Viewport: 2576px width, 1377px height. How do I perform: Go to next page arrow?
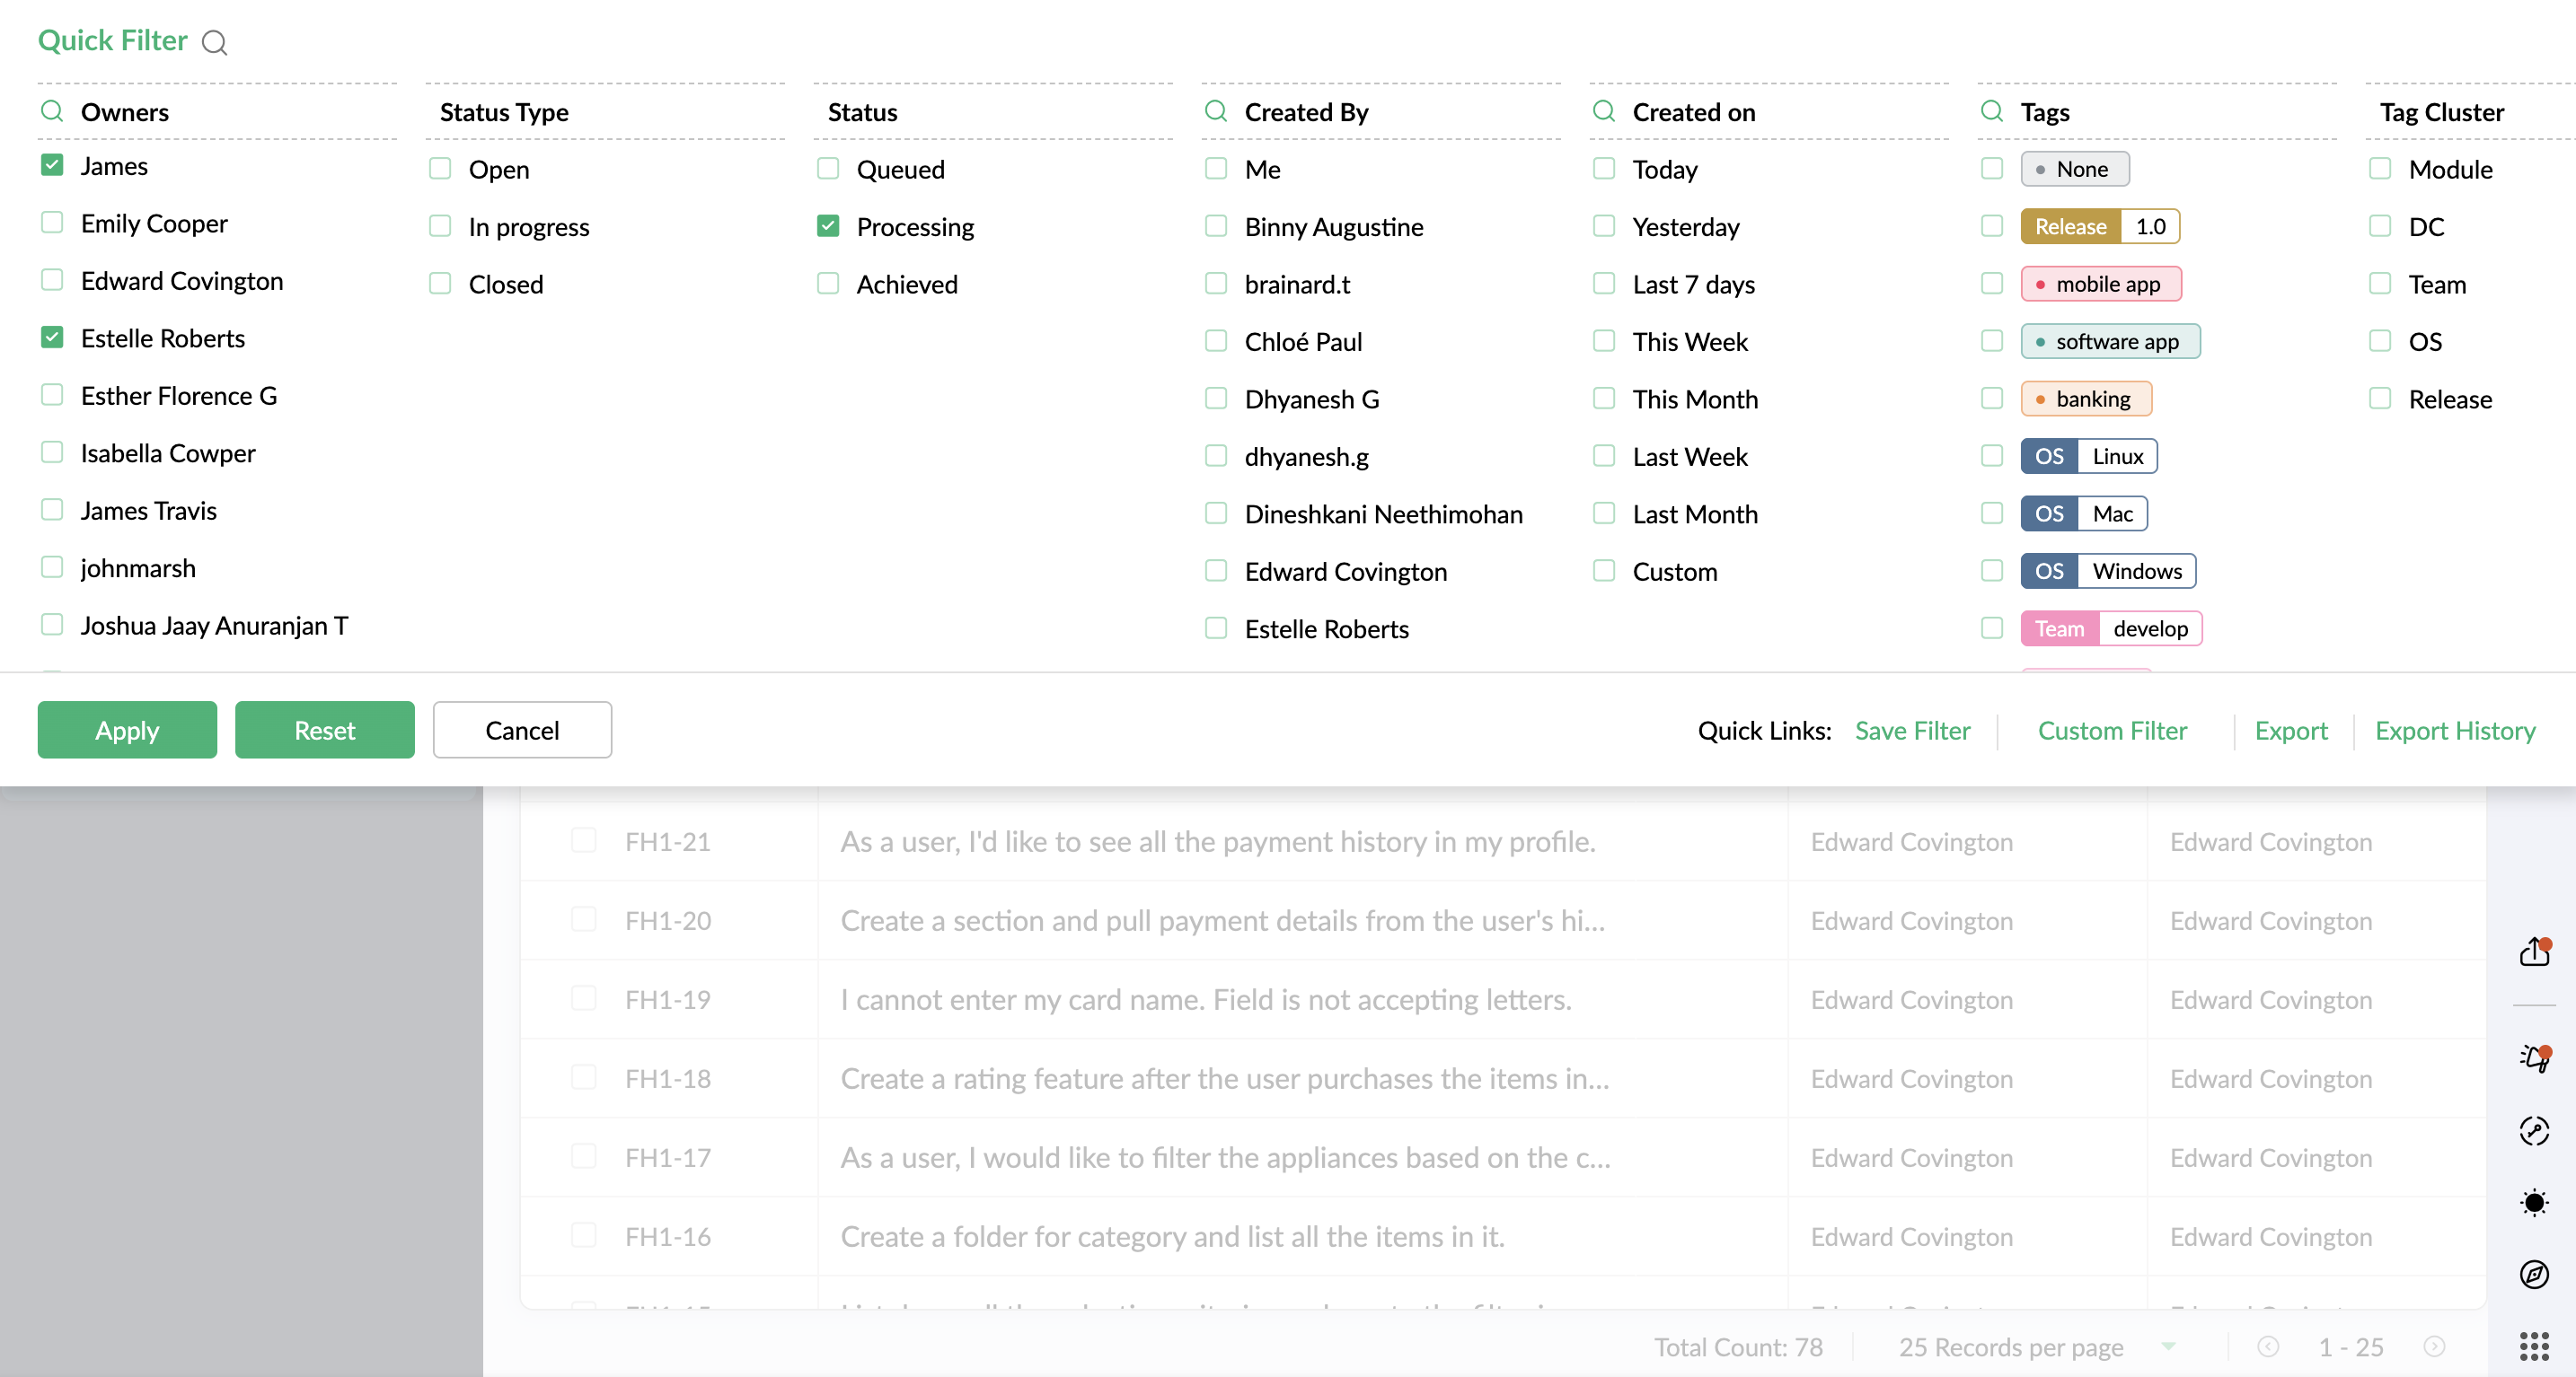pos(2434,1347)
